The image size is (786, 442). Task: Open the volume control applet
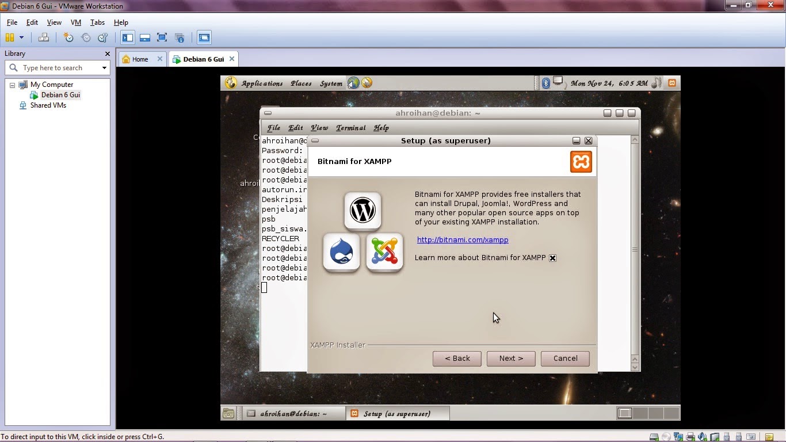tap(657, 83)
